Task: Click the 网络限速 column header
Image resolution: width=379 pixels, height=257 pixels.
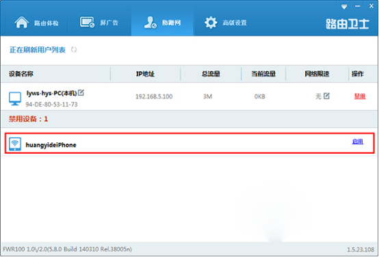Action: pyautogui.click(x=317, y=74)
